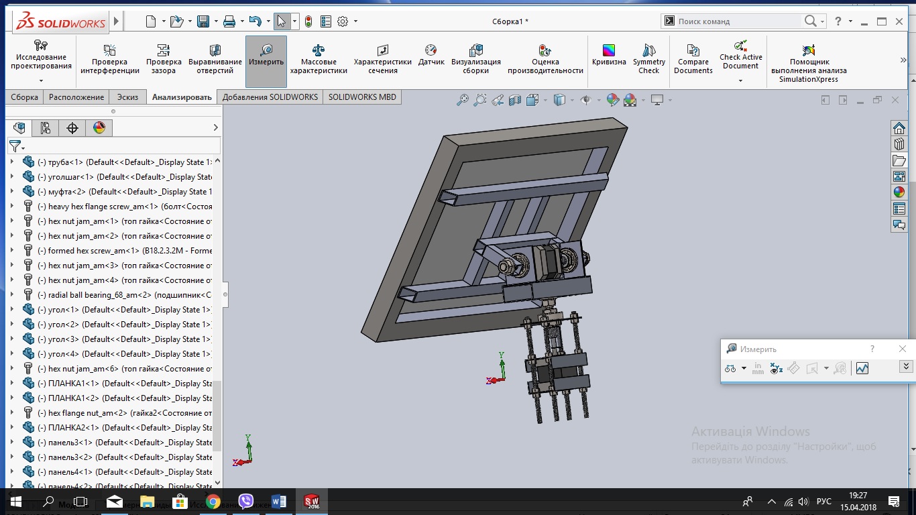
Task: Click the Поиск команд search field
Action: pyautogui.click(x=739, y=21)
